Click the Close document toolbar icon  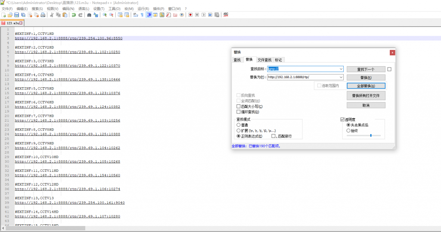(x=30, y=15)
